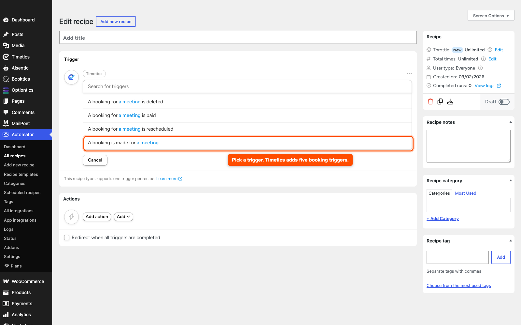This screenshot has height=325, width=521.
Task: Collapse the Recipe tag panel
Action: [511, 241]
